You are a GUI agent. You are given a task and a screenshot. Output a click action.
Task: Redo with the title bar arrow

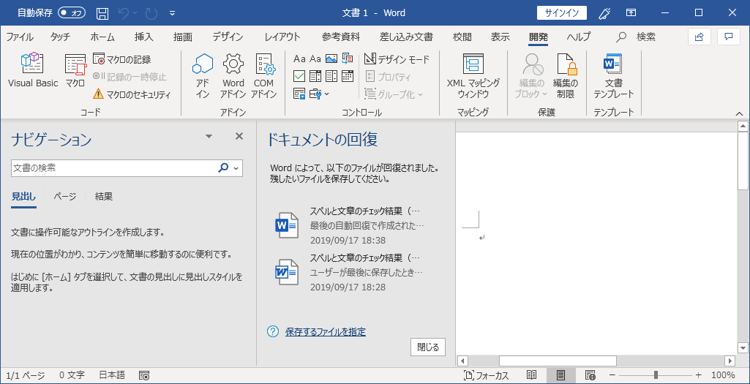click(x=151, y=13)
